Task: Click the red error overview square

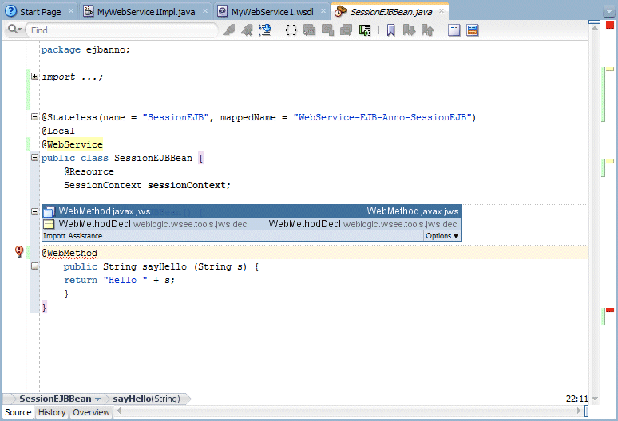Action: 610,26
